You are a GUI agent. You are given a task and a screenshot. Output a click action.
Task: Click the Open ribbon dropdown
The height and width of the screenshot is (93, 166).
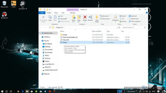(123, 16)
